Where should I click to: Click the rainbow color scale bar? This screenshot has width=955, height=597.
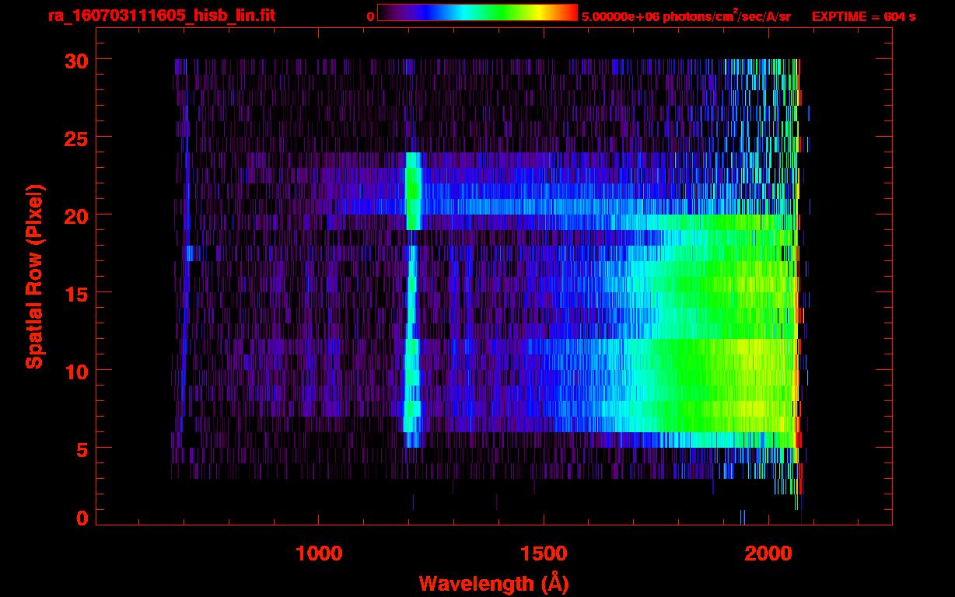tap(477, 12)
